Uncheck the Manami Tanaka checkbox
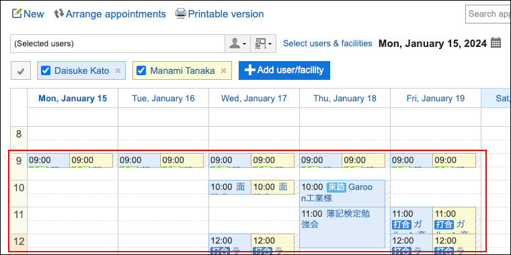Screen dimensions: 511x255 pos(141,70)
